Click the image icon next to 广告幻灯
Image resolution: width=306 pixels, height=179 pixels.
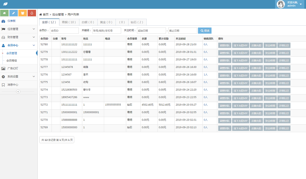4,69
